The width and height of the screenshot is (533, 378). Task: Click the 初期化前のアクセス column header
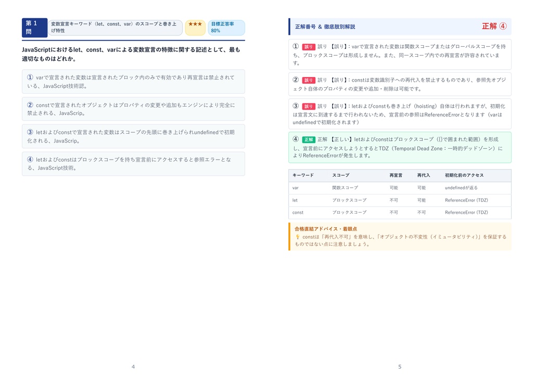[x=464, y=175]
